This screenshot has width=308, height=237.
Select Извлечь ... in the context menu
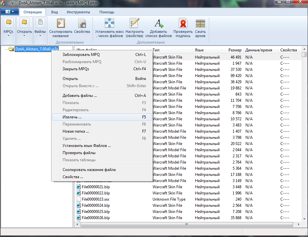point(102,117)
